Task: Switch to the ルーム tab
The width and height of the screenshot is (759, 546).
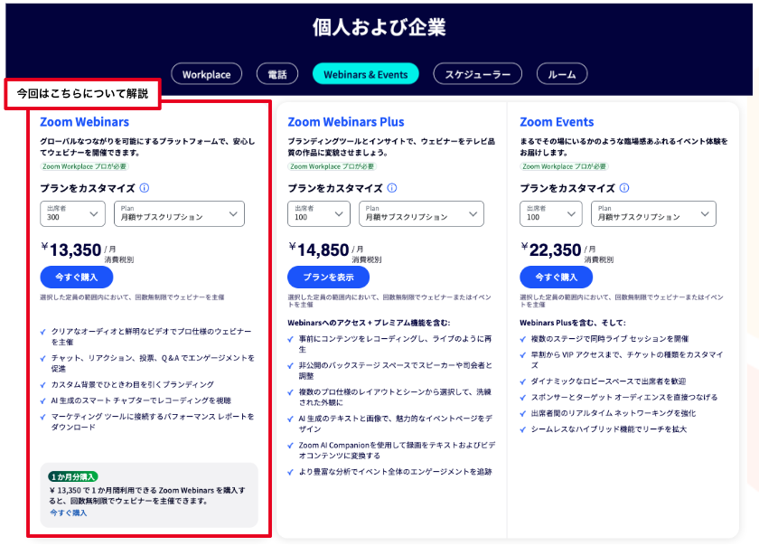Action: click(561, 74)
